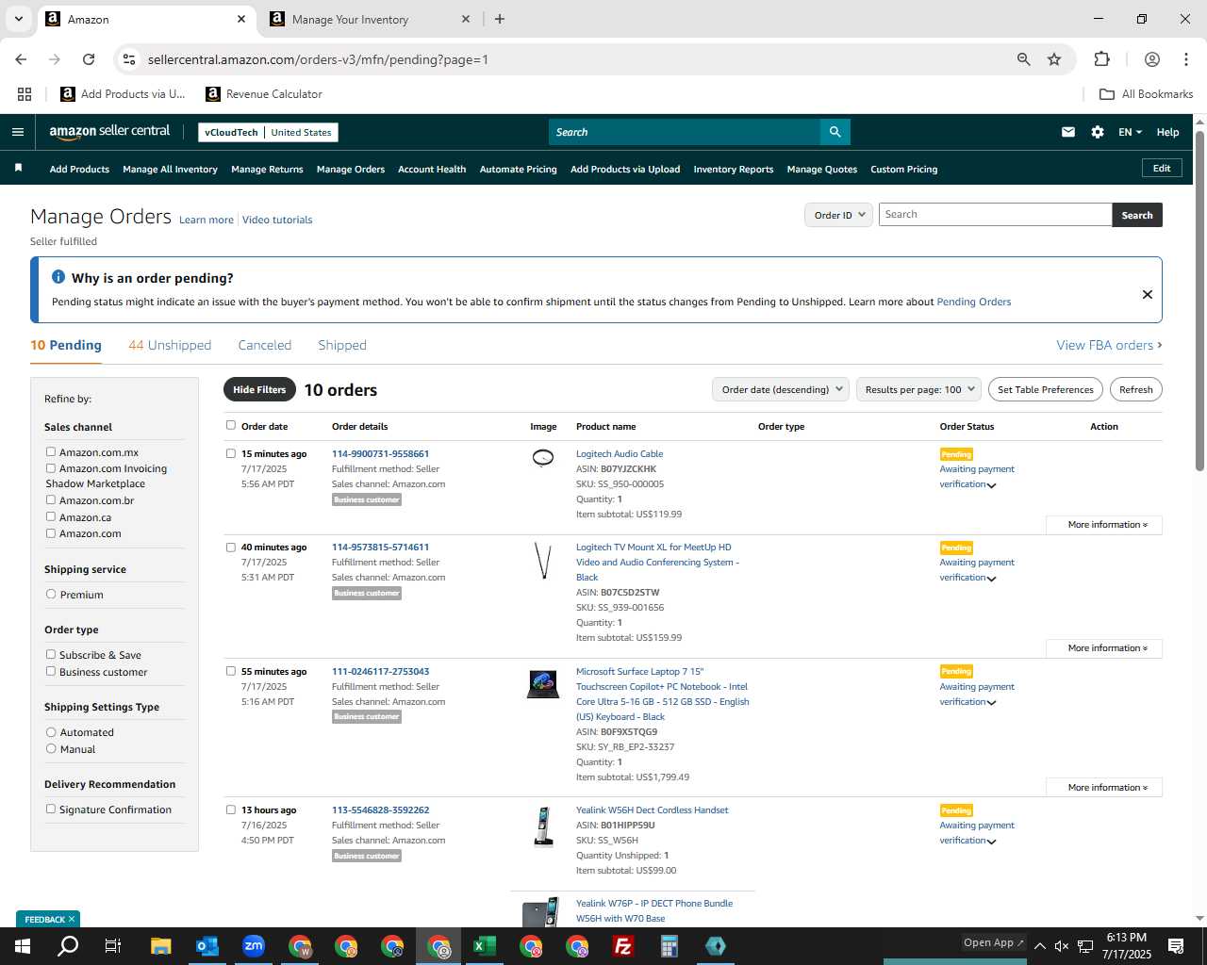Open Chrome three-dot menu
The height and width of the screenshot is (965, 1207).
click(1186, 59)
